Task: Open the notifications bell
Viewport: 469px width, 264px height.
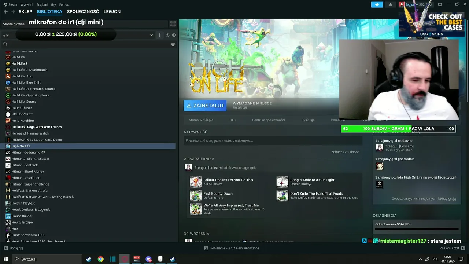Action: tap(390, 4)
